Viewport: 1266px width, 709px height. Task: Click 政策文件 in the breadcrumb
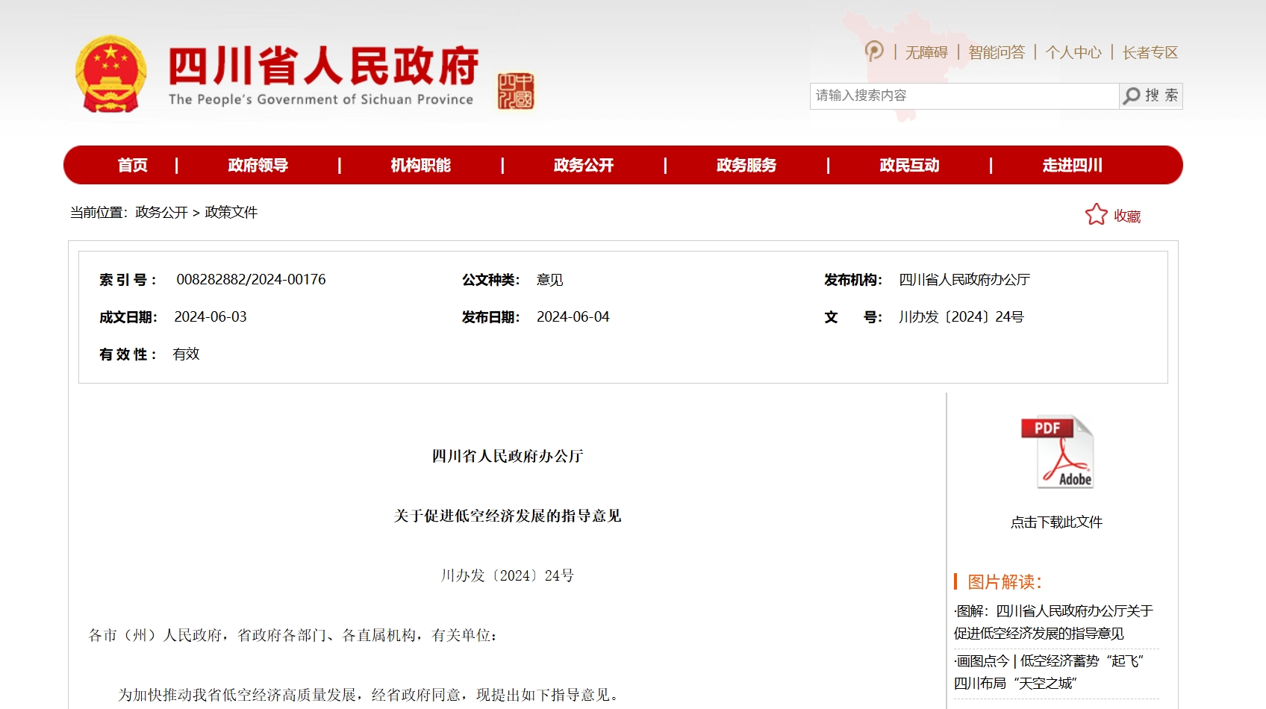tap(231, 213)
